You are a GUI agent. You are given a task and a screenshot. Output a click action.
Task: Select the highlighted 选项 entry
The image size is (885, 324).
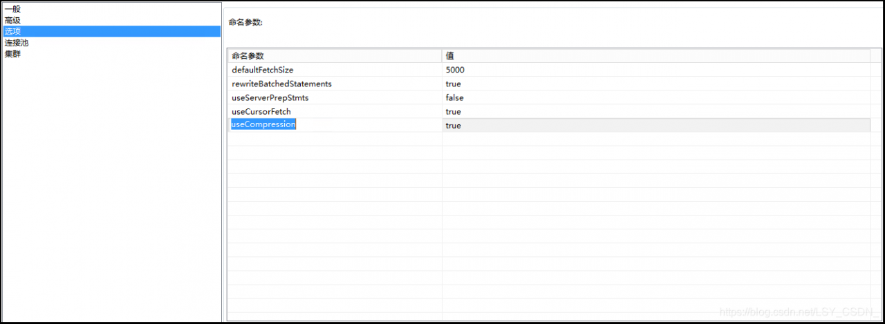coord(12,31)
